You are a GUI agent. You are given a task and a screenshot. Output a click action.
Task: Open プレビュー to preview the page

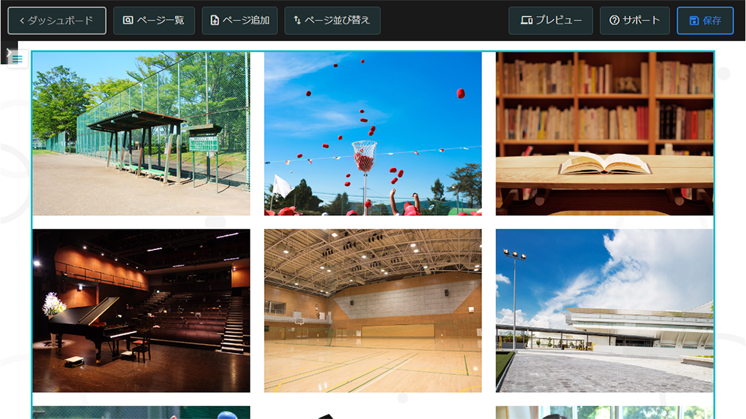(x=550, y=19)
